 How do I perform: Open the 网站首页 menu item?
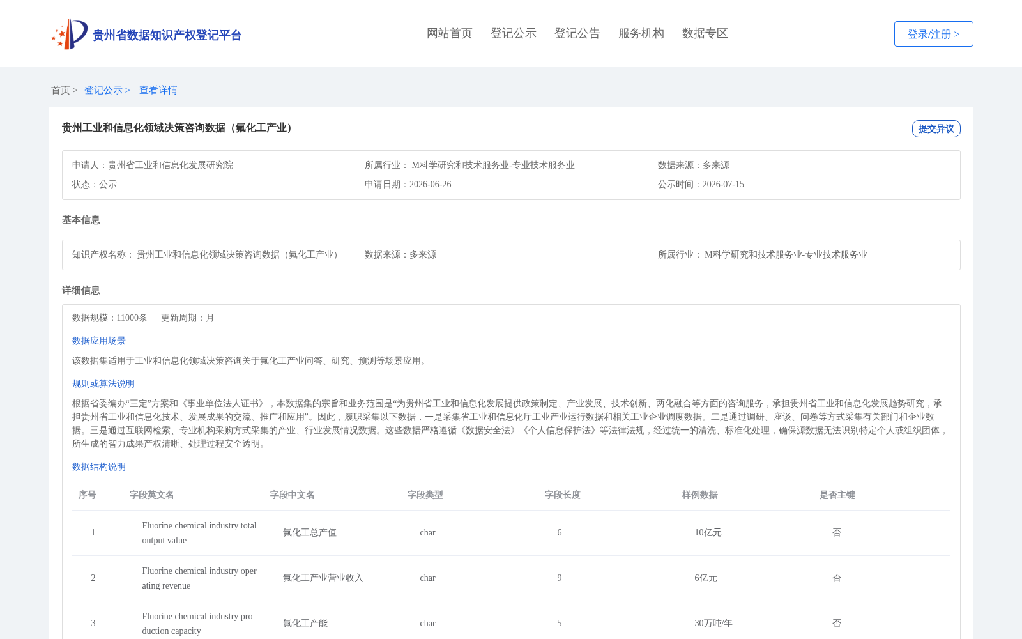pyautogui.click(x=450, y=33)
